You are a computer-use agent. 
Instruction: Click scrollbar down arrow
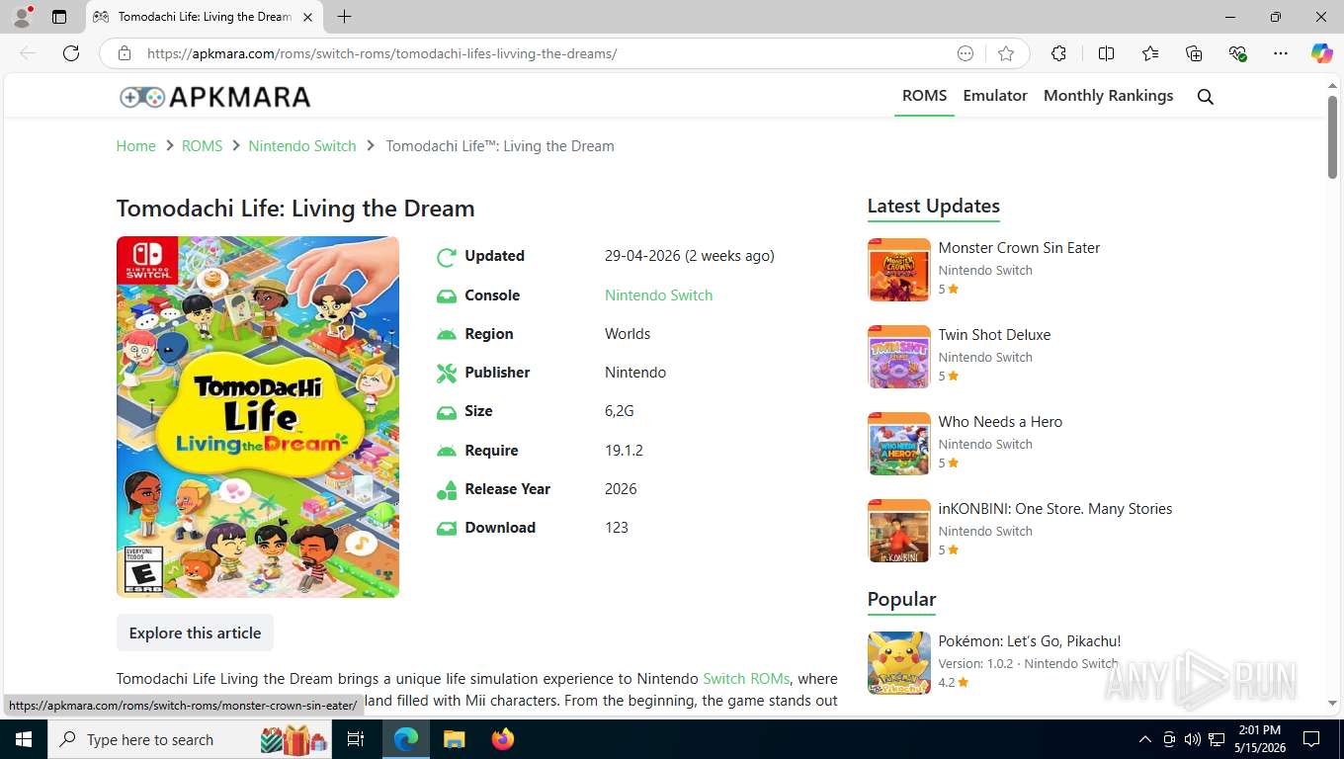pos(1332,704)
